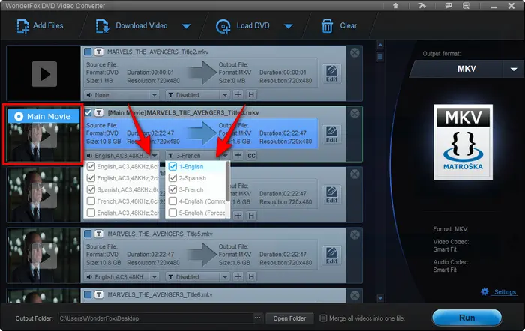Toggle the 1-English subtitle checkbox
The width and height of the screenshot is (525, 331).
(173, 167)
